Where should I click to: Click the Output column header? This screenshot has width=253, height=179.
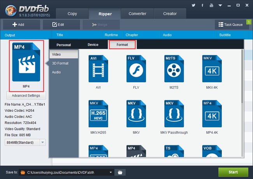tap(26, 35)
